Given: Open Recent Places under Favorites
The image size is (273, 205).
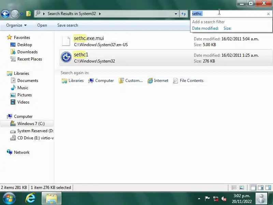Looking at the screenshot, I should pos(30,59).
